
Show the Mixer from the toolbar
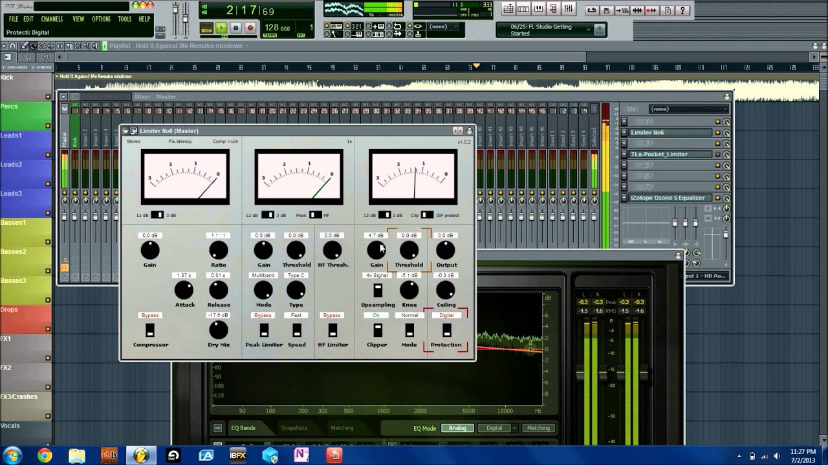pyautogui.click(x=569, y=9)
